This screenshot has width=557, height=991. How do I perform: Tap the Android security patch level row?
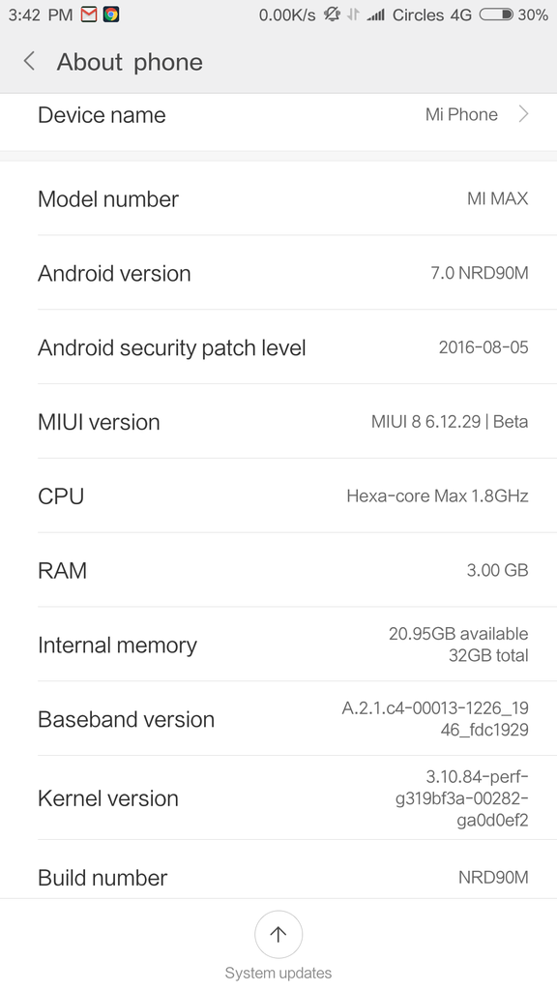coord(278,347)
